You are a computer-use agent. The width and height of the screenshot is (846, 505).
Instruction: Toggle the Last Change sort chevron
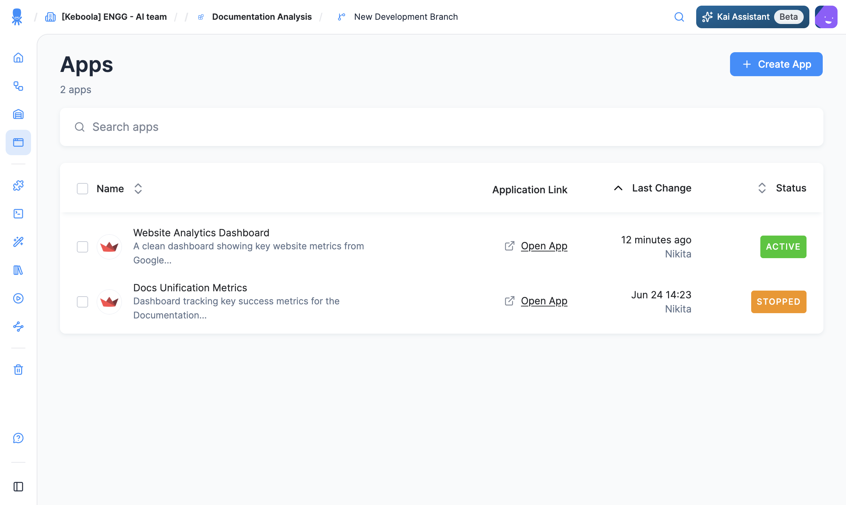[618, 188]
